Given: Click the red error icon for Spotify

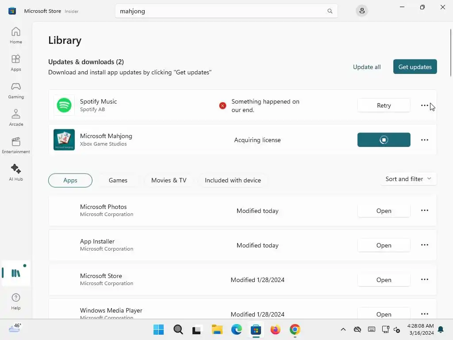Looking at the screenshot, I should 223,106.
